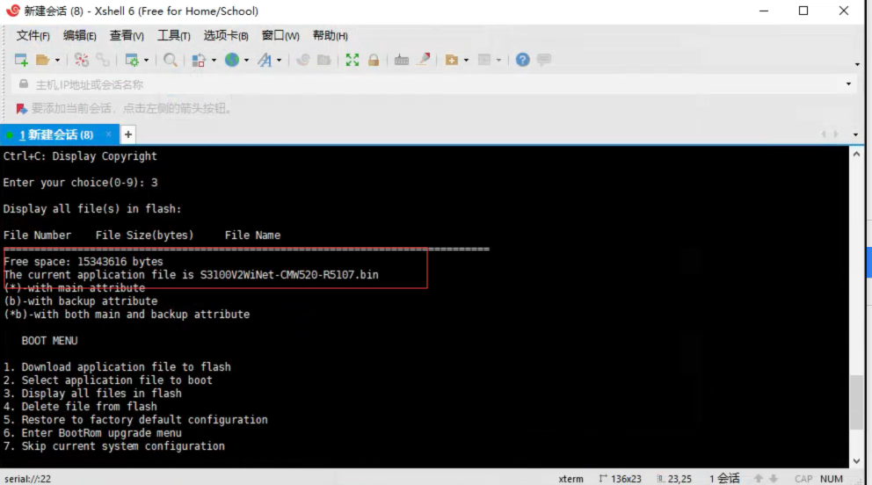Screen dimensions: 872x485
Task: Expand the layout icon dropdown arrow
Action: coord(498,60)
